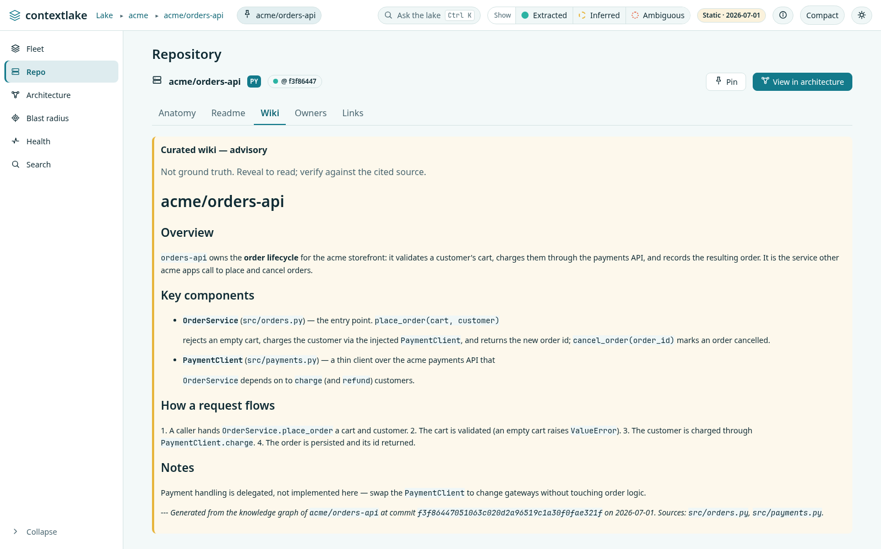881x549 pixels.
Task: Select the Wiki tab
Action: 270,113
